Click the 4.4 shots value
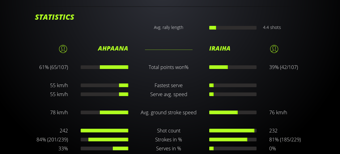 coord(272,27)
